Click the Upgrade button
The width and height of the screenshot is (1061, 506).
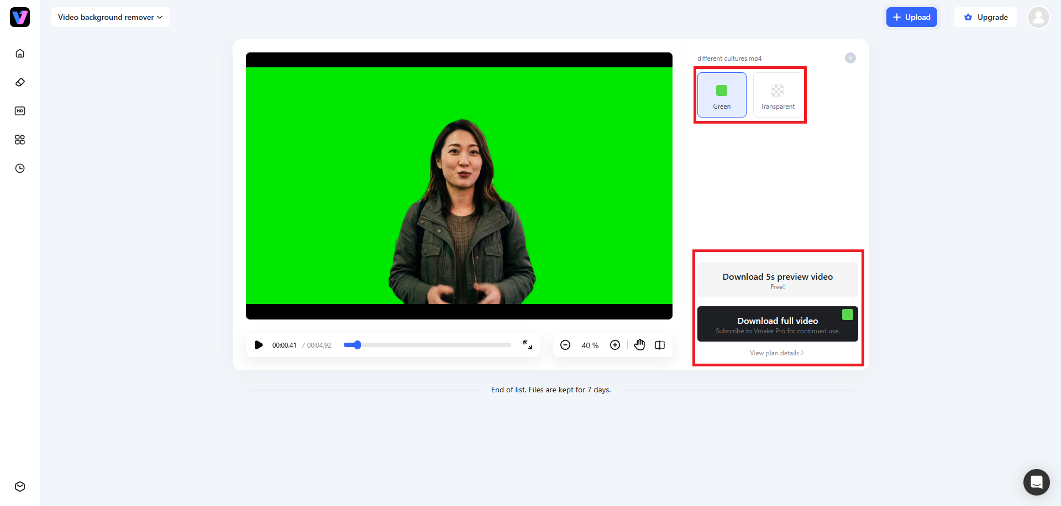point(986,17)
